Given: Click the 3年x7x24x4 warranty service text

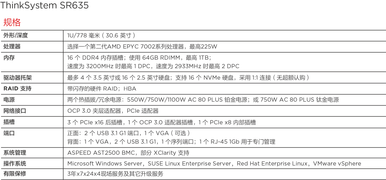Looking at the screenshot, I should 115,174.
